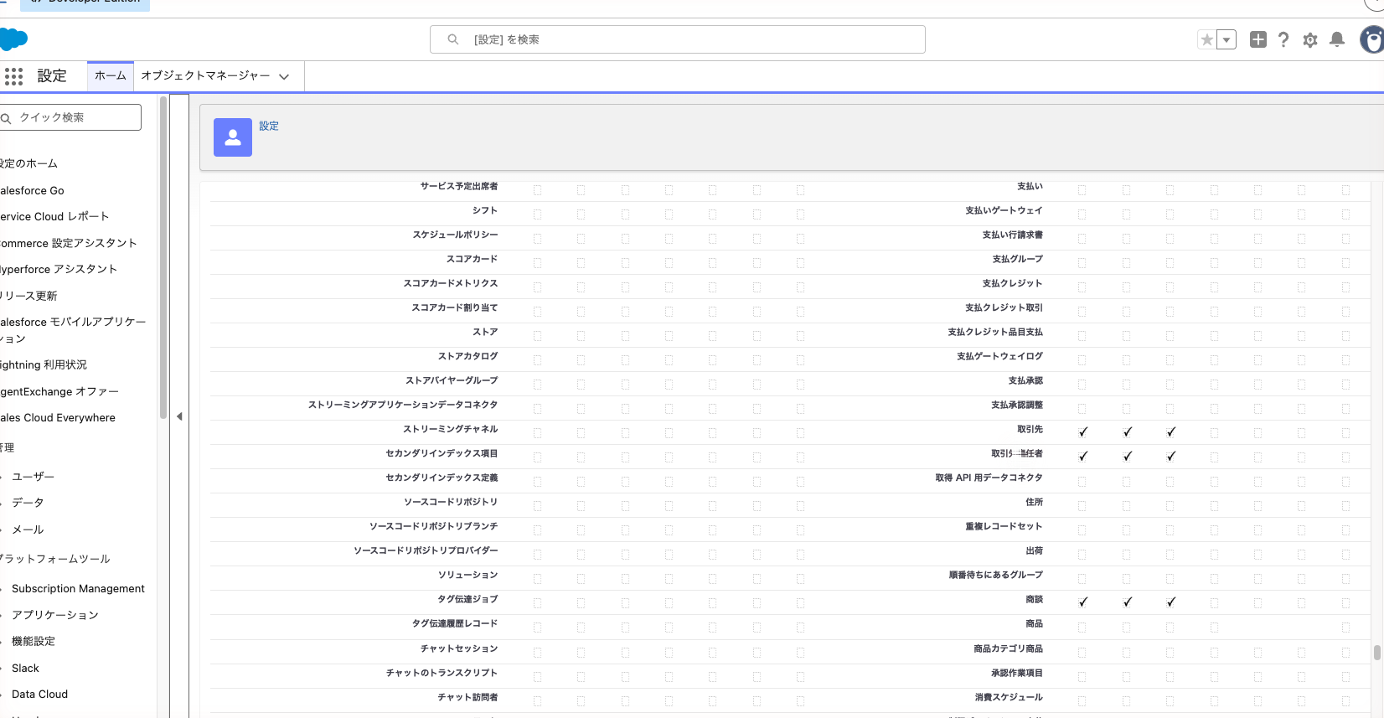Open the Sales Cloud Everywhere link
Viewport: 1384px width, 718px height.
tap(58, 418)
